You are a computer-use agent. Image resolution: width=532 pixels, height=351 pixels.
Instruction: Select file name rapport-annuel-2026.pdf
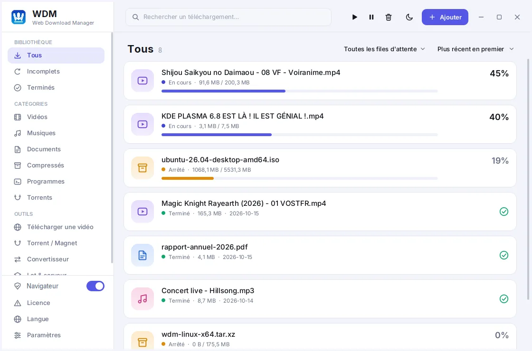(205, 247)
